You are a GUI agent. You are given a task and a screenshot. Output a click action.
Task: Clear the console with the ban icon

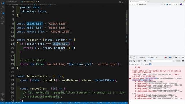click(x=134, y=61)
